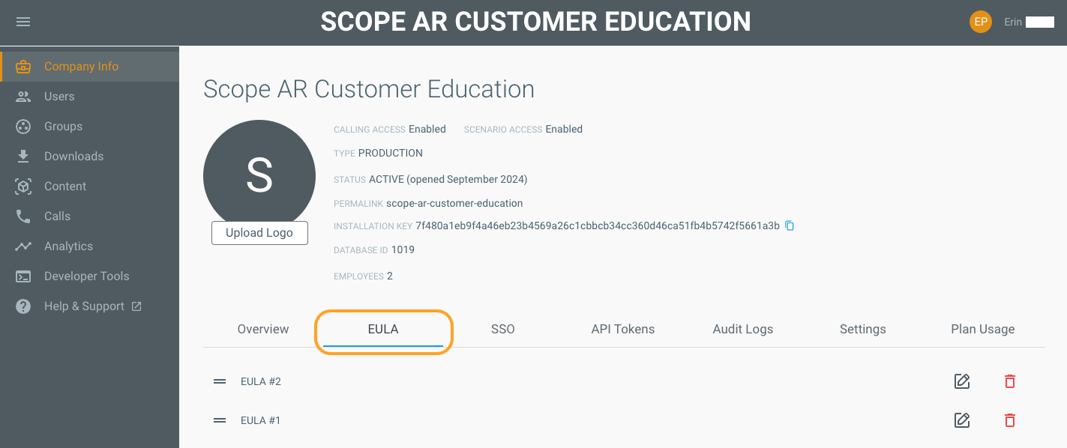View Analytics via its sidebar icon
The image size is (1067, 448).
(22, 246)
